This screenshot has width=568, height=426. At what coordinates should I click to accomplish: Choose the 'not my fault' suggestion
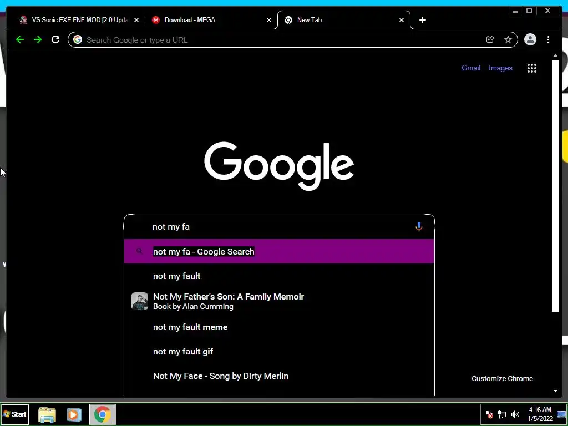(279, 276)
